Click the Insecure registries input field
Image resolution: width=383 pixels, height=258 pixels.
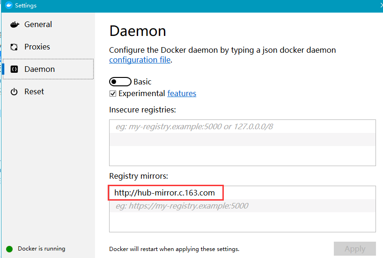click(242, 126)
